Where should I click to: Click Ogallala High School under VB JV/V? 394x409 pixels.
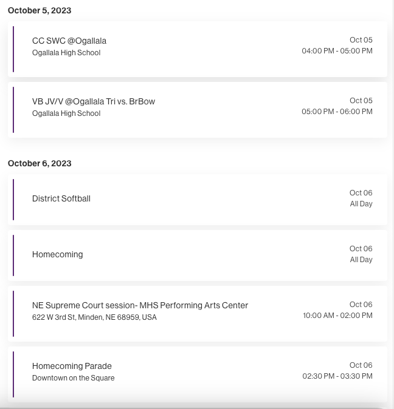point(66,113)
